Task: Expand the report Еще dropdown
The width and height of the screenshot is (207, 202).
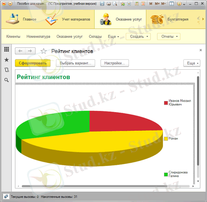Action: coord(192,63)
